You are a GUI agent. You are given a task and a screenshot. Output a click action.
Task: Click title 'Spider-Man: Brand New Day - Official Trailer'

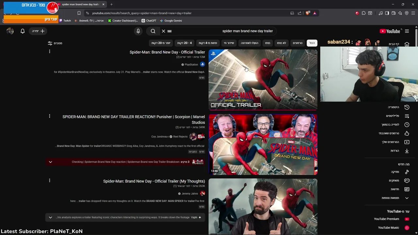[167, 52]
